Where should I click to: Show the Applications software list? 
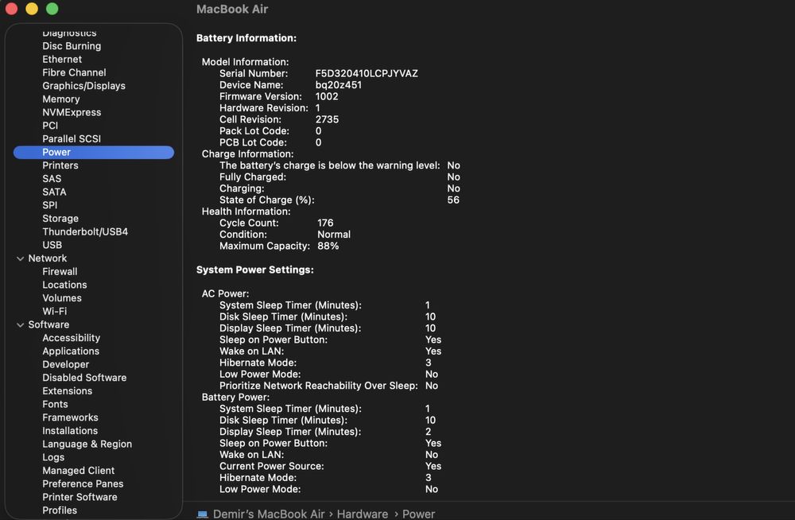(x=71, y=351)
